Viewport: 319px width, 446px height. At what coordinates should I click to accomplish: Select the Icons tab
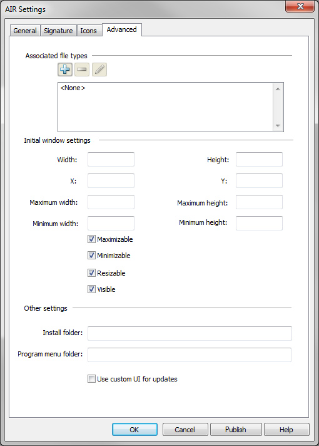point(88,31)
